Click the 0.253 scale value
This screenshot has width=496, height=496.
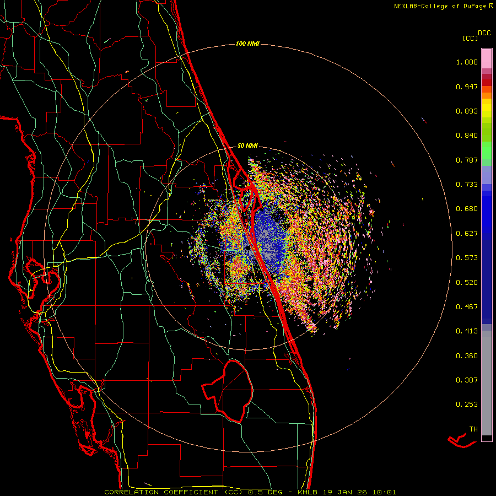(x=467, y=405)
